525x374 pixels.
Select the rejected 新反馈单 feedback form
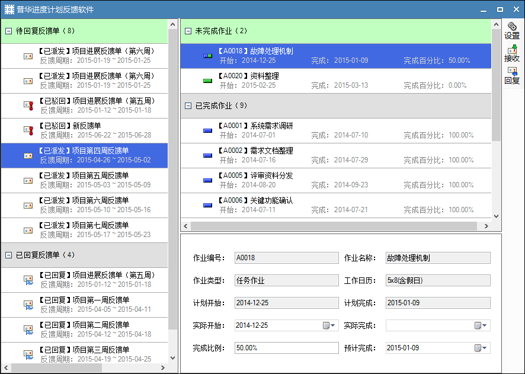84,130
